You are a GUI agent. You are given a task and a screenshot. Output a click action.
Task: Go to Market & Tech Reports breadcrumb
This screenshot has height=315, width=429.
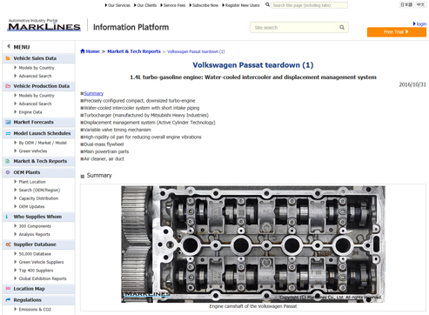tap(134, 51)
